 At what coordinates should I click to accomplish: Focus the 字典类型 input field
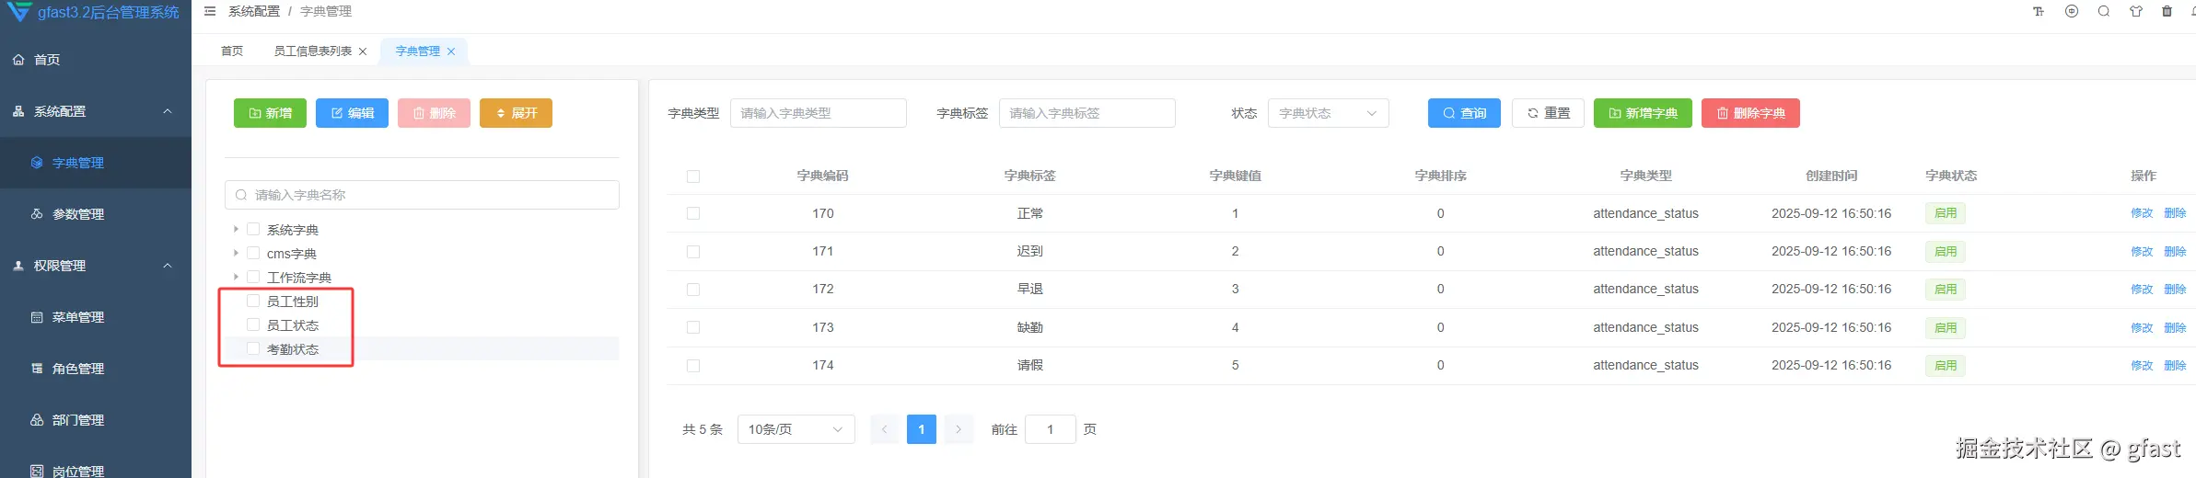[x=819, y=113]
